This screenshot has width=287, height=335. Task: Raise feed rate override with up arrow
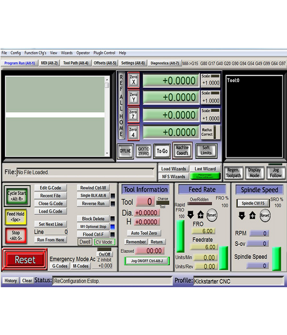pyautogui.click(x=200, y=215)
